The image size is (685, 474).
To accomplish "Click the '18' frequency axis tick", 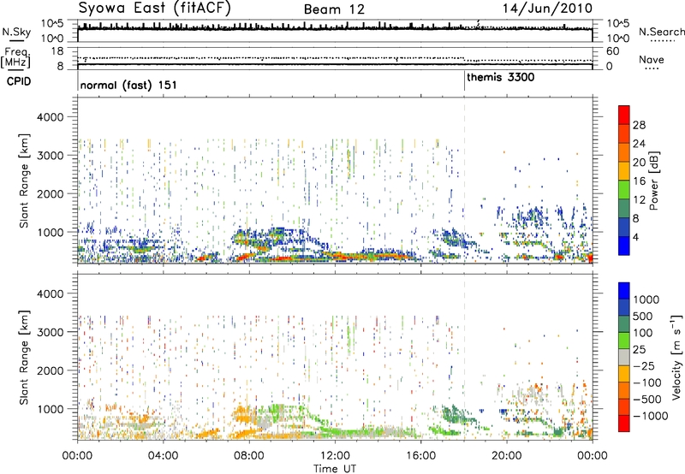I will point(57,51).
